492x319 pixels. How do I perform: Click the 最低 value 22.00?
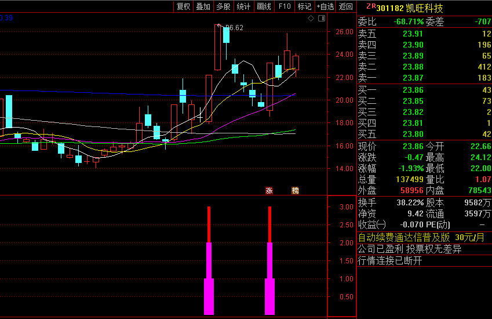click(481, 168)
